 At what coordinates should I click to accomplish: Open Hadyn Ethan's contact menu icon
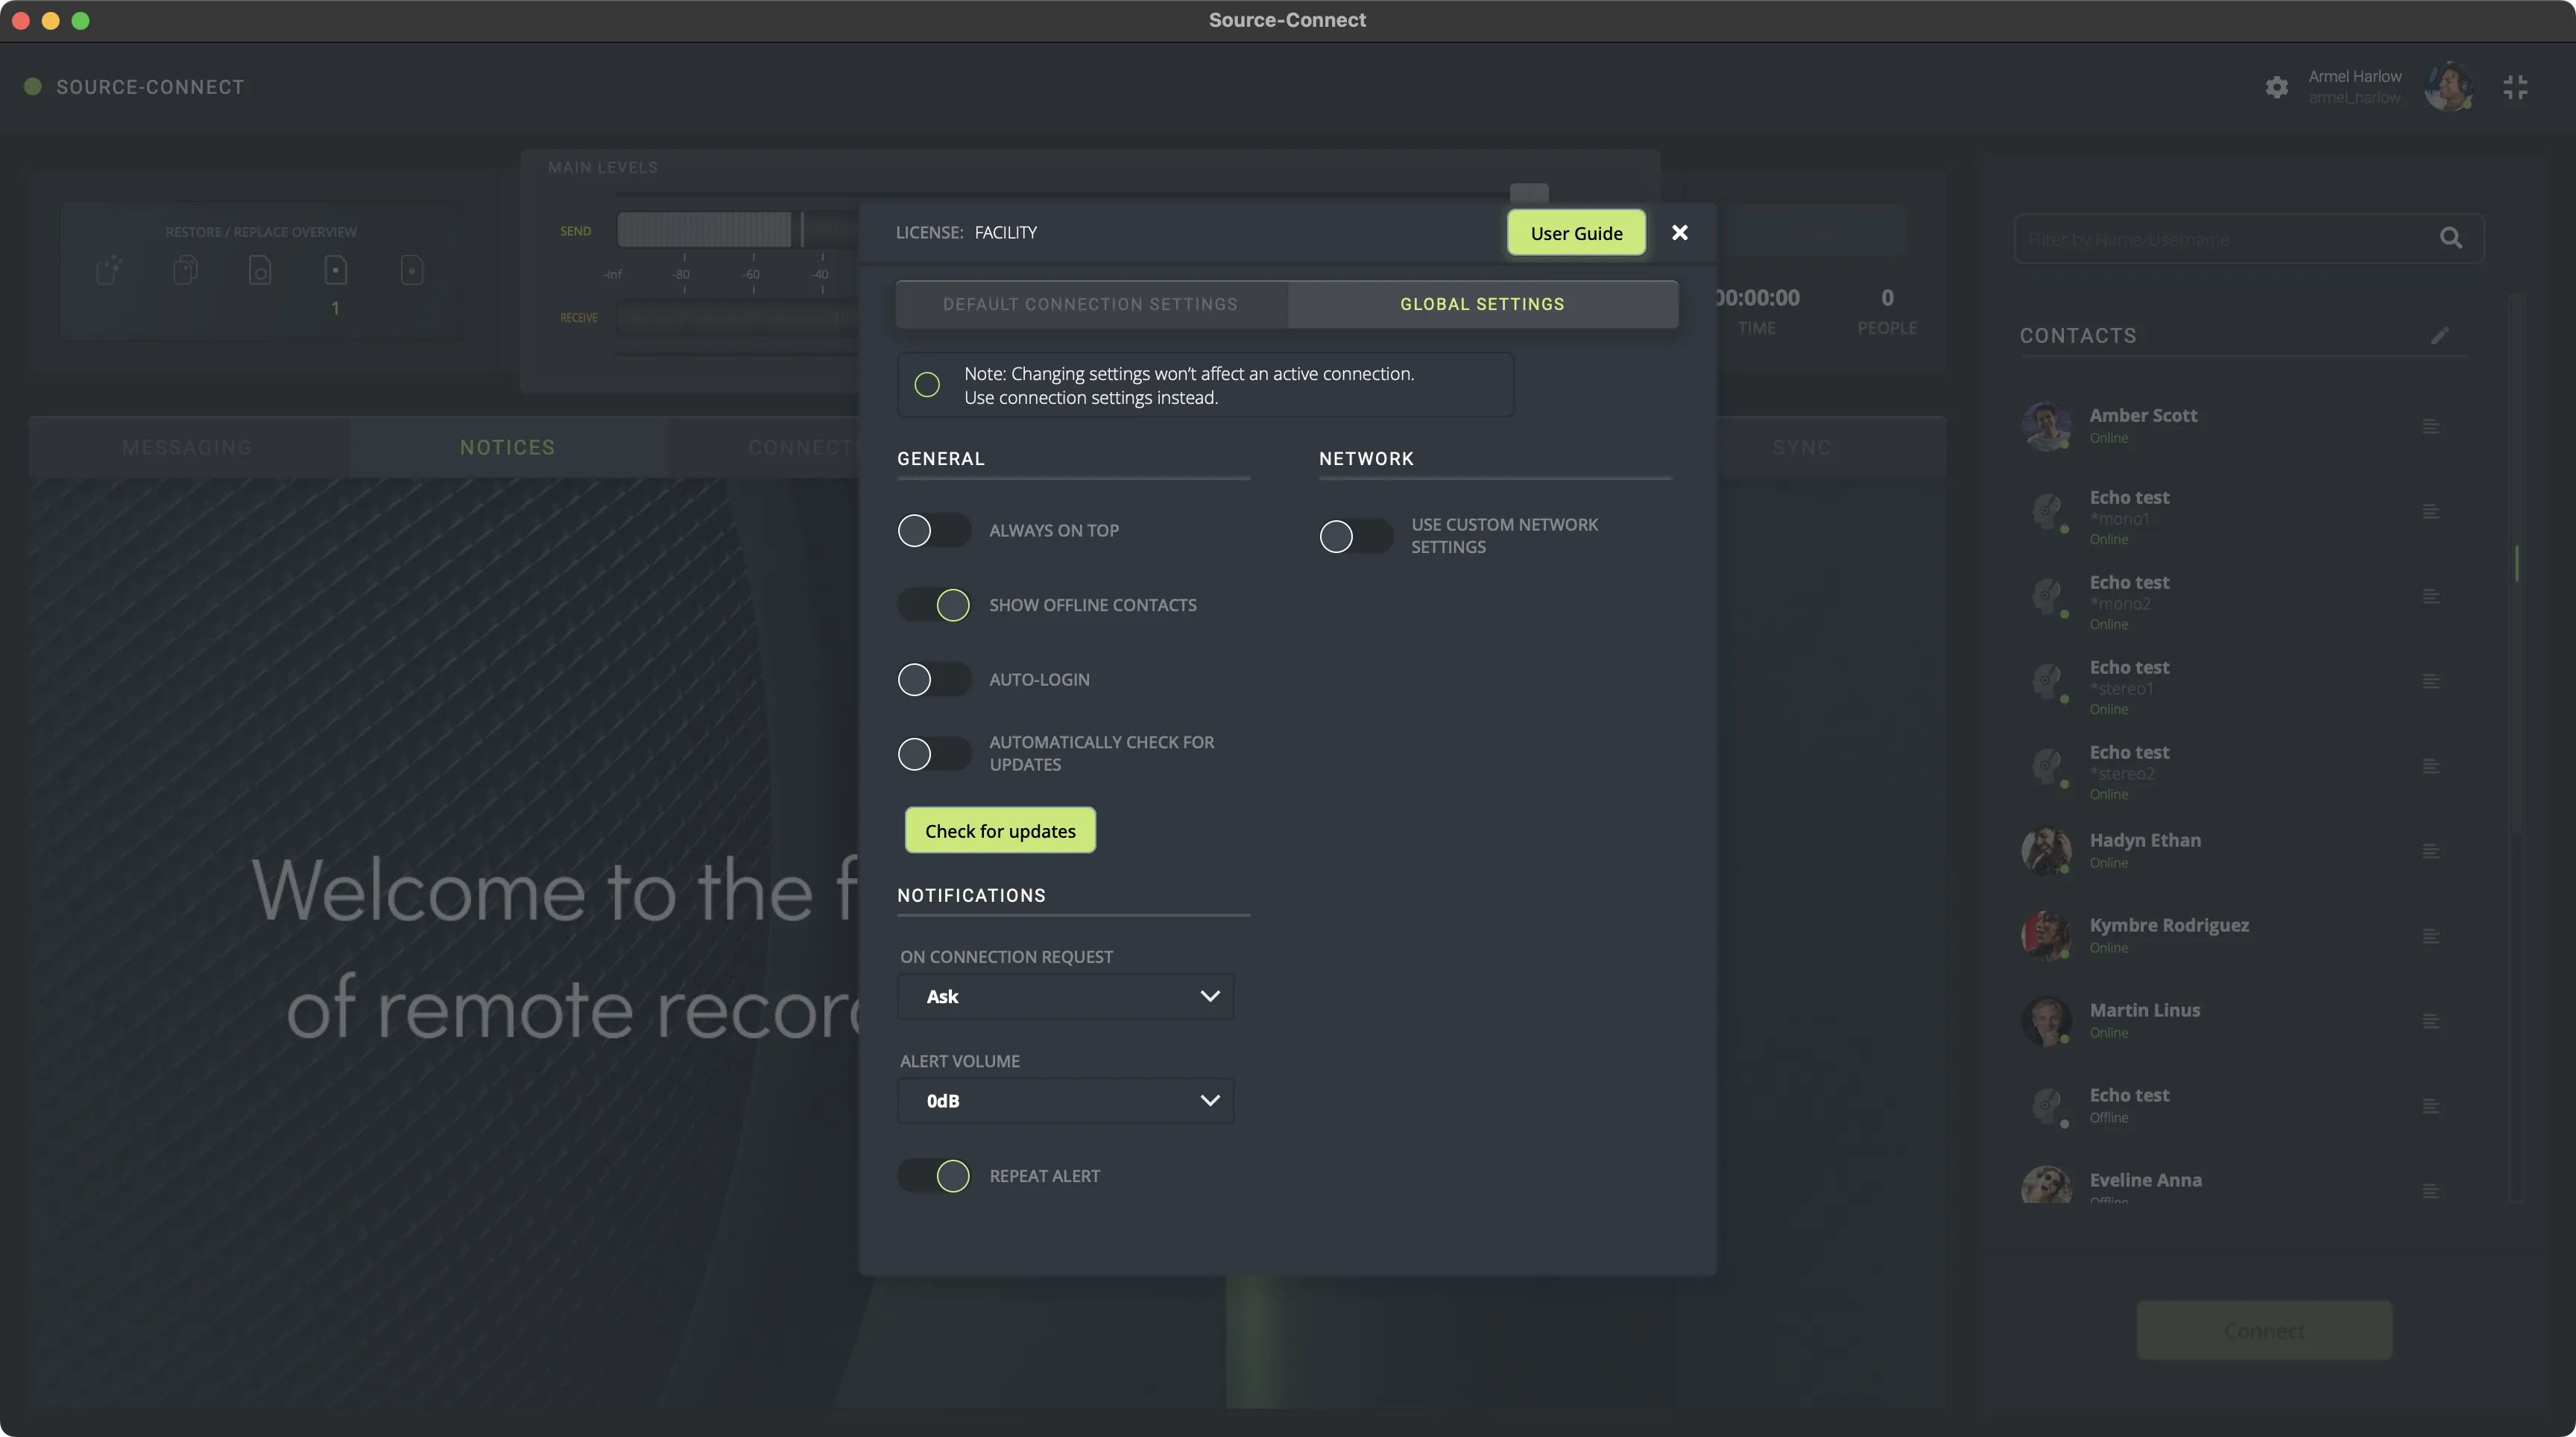pyautogui.click(x=2431, y=852)
